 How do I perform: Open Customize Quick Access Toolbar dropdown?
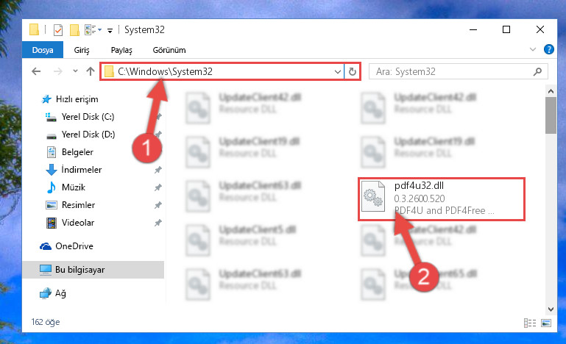(110, 31)
